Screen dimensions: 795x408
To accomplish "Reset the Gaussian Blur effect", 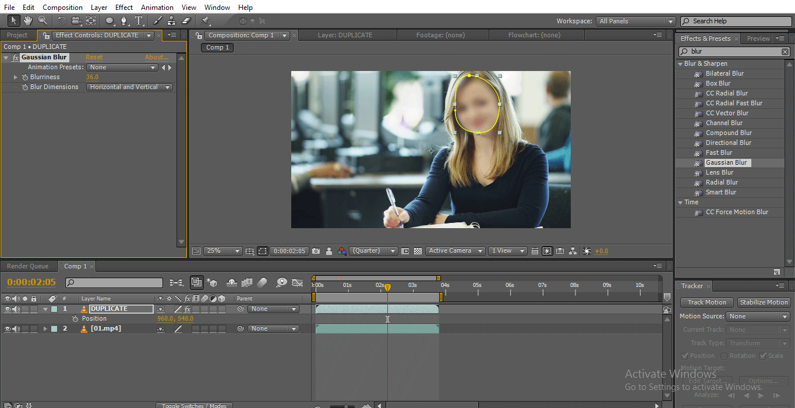I will coord(93,57).
